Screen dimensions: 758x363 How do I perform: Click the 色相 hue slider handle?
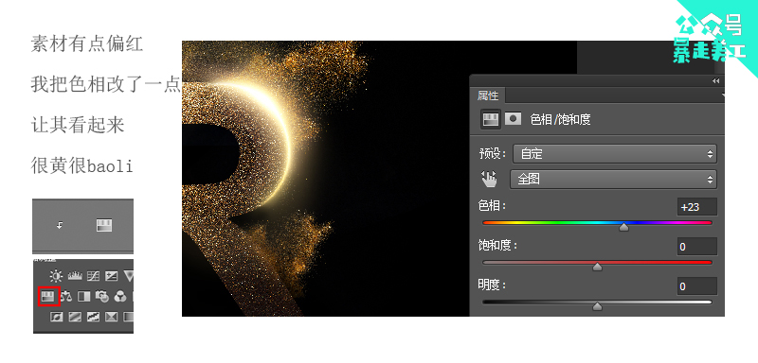(624, 227)
